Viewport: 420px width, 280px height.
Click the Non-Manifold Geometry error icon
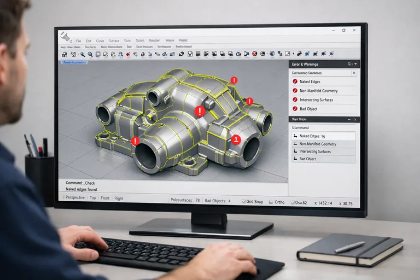click(295, 91)
